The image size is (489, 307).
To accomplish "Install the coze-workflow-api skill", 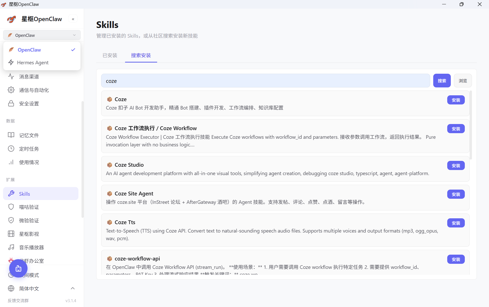I will (456, 259).
